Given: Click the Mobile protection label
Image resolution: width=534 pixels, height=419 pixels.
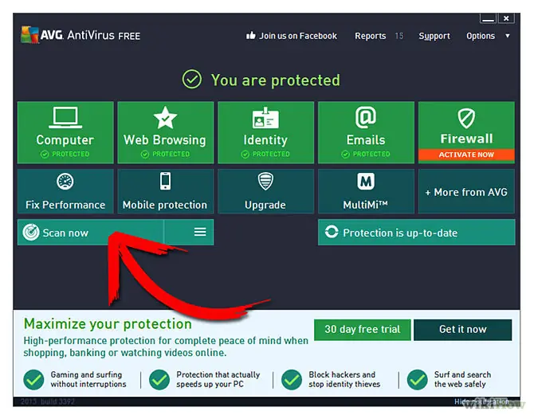Looking at the screenshot, I should (165, 205).
